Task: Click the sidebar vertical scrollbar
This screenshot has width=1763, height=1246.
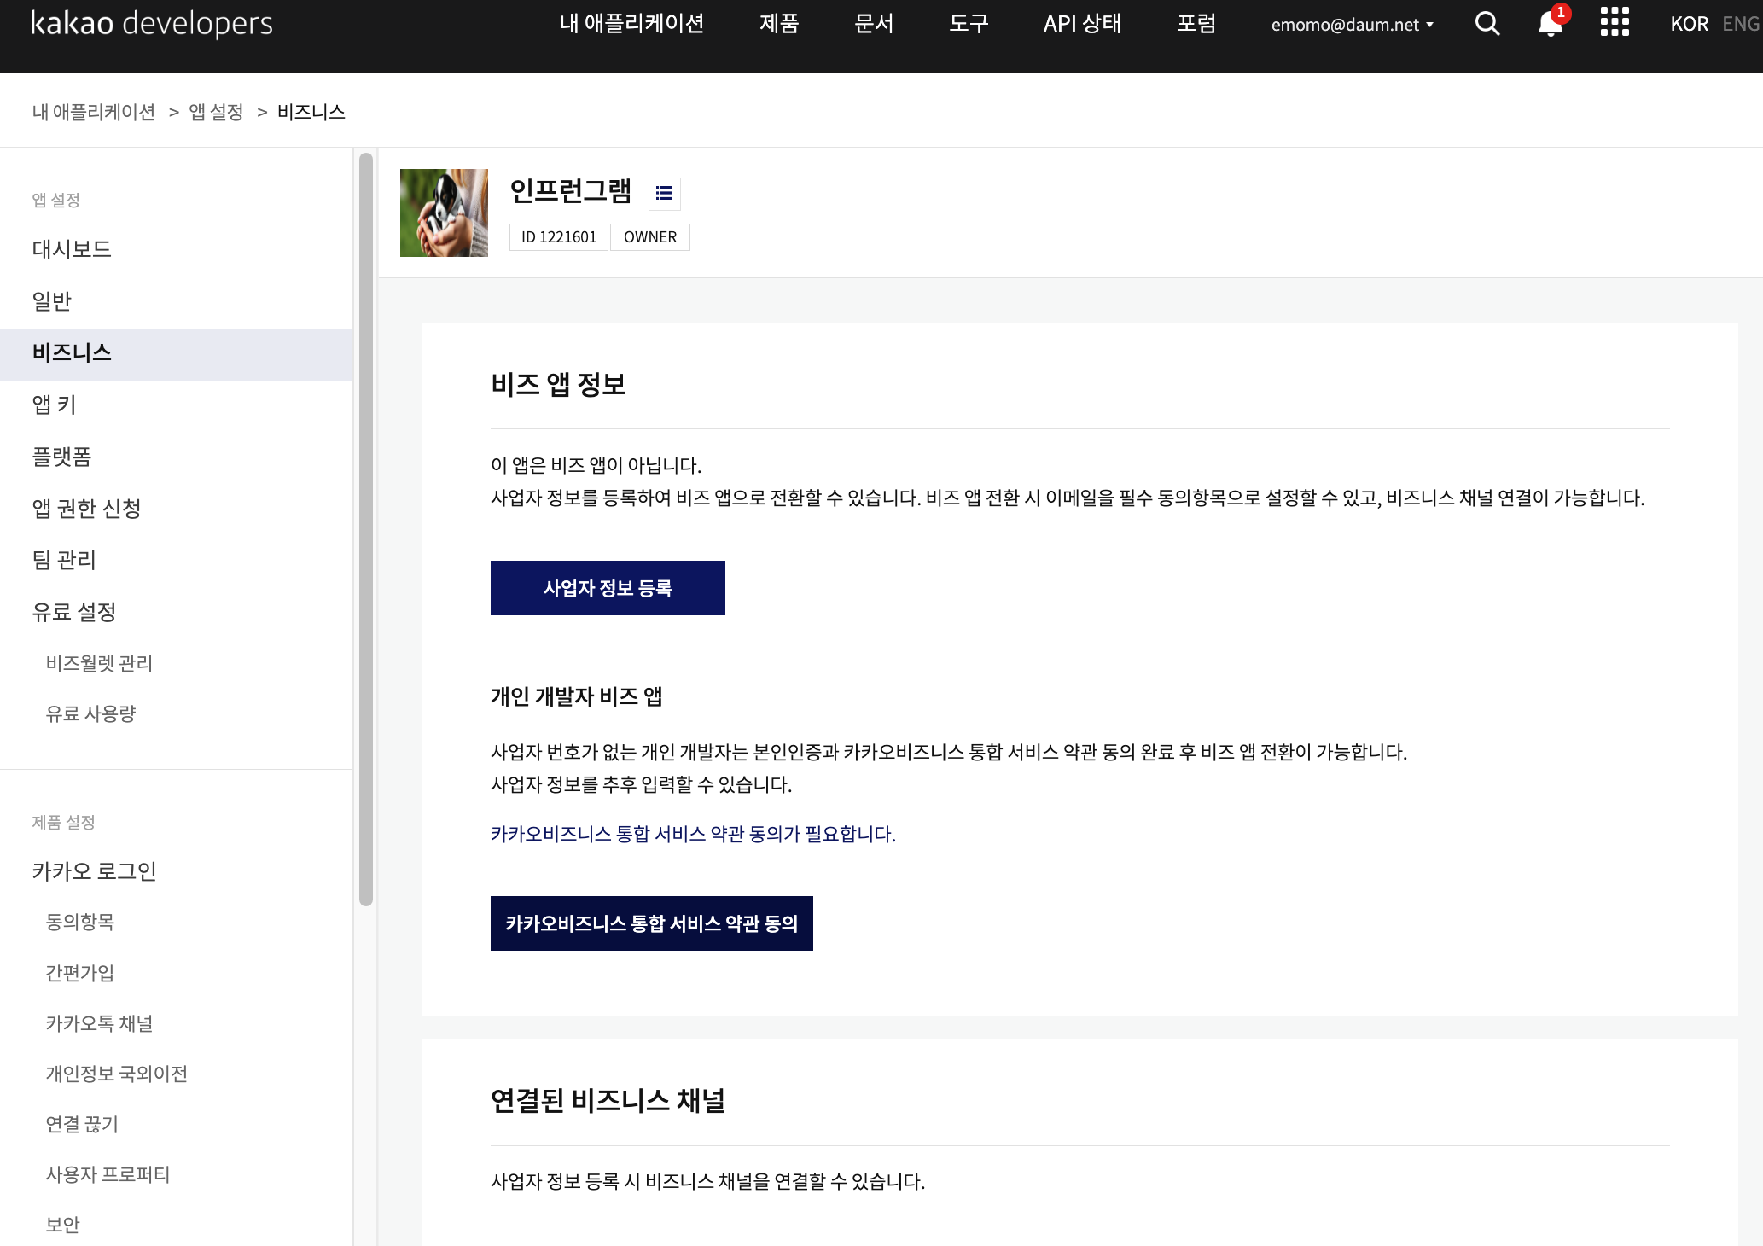Action: point(366,529)
